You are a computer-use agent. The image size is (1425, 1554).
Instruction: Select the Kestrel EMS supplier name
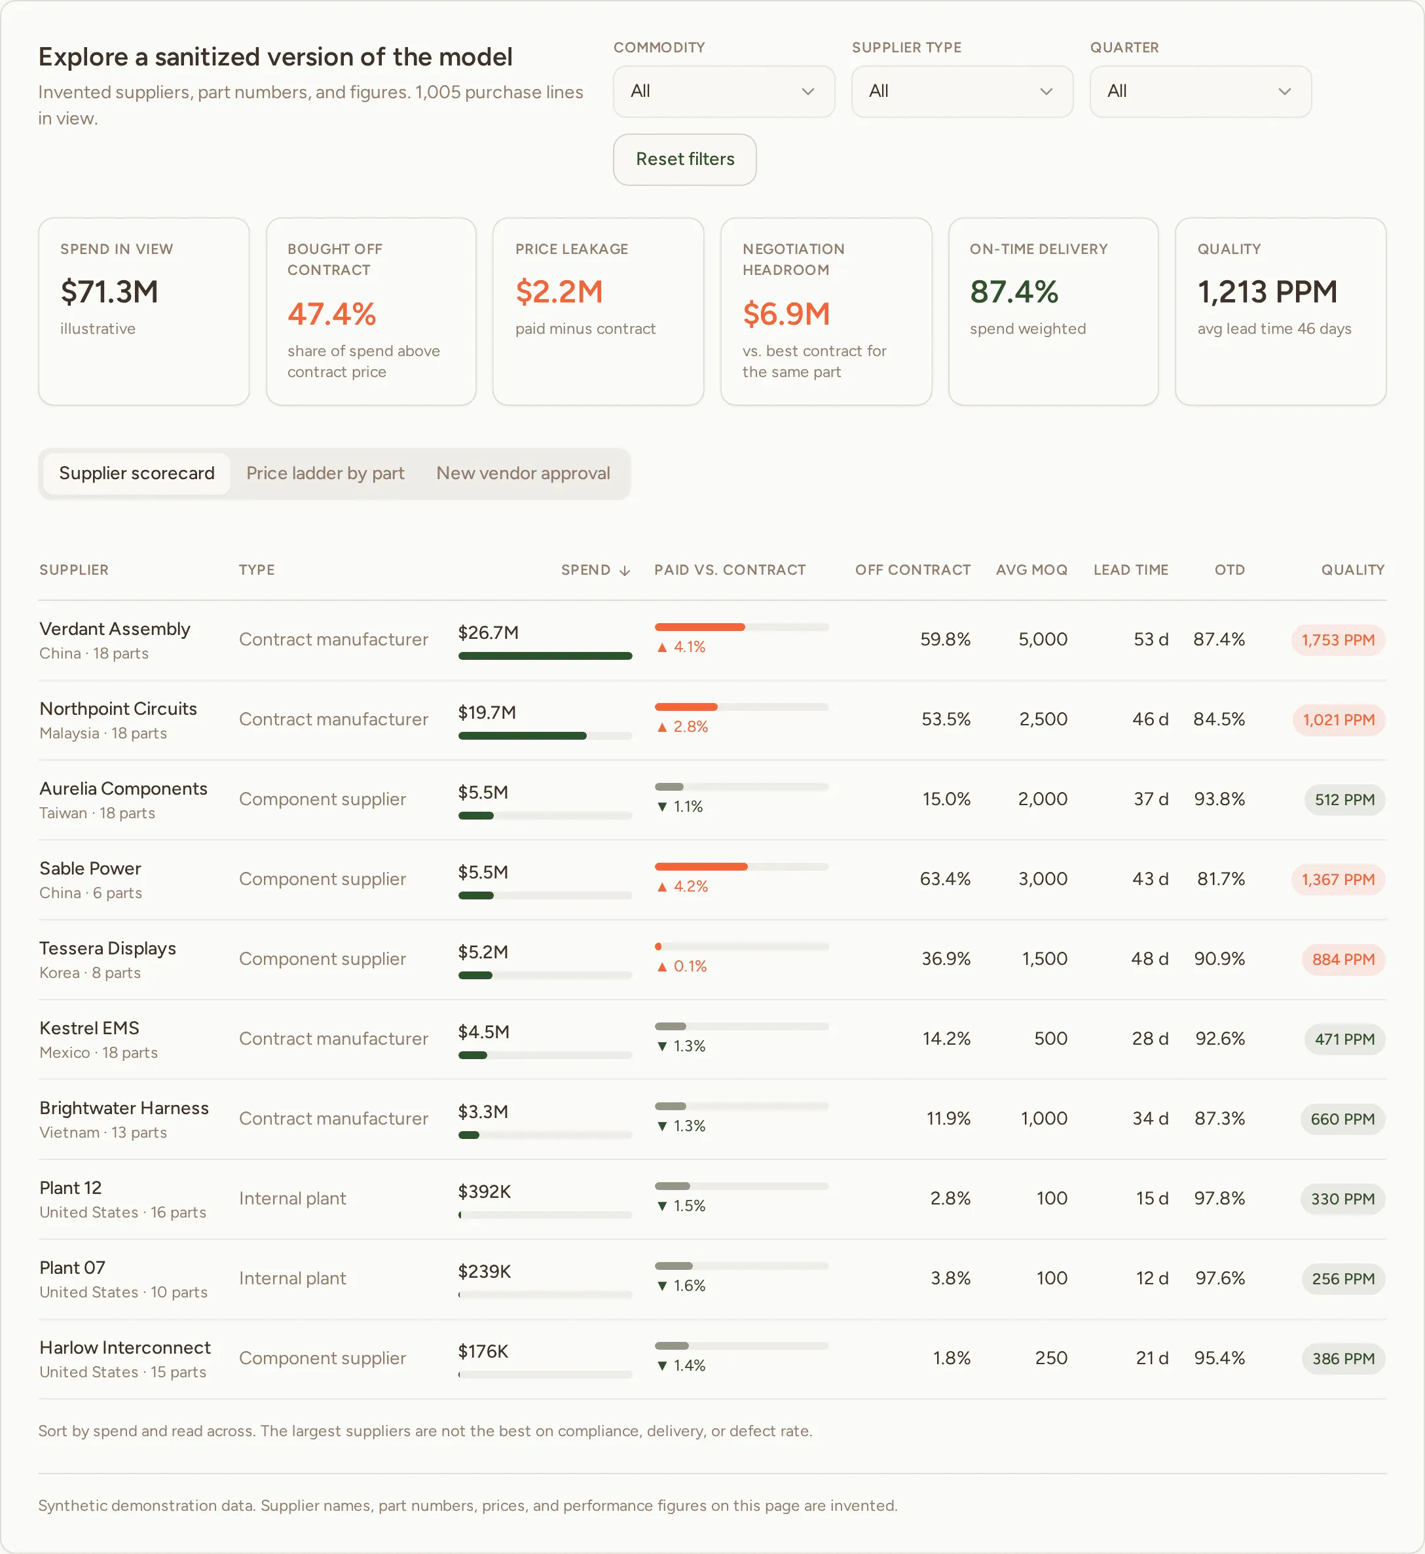[90, 1028]
